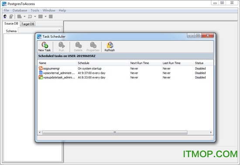Select the wpsupdatetask_admini... task row
Viewport: 240px width, 165px height.
[125, 77]
